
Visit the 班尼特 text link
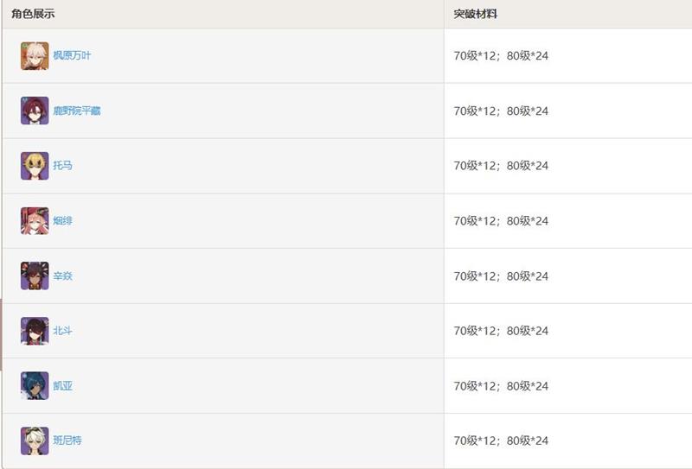pos(67,440)
